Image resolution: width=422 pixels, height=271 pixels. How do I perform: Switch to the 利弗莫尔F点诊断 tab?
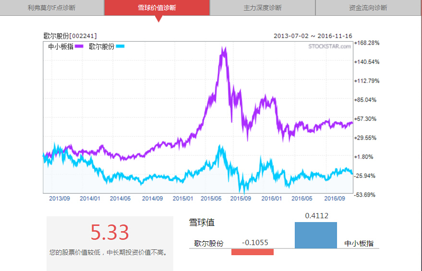tap(52, 8)
